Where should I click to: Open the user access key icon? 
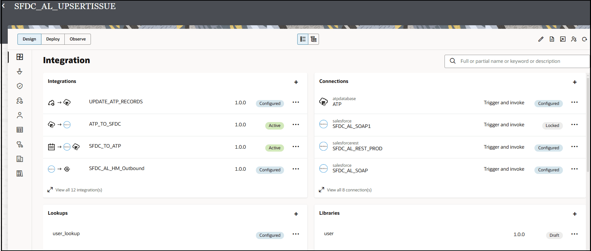[x=574, y=39]
